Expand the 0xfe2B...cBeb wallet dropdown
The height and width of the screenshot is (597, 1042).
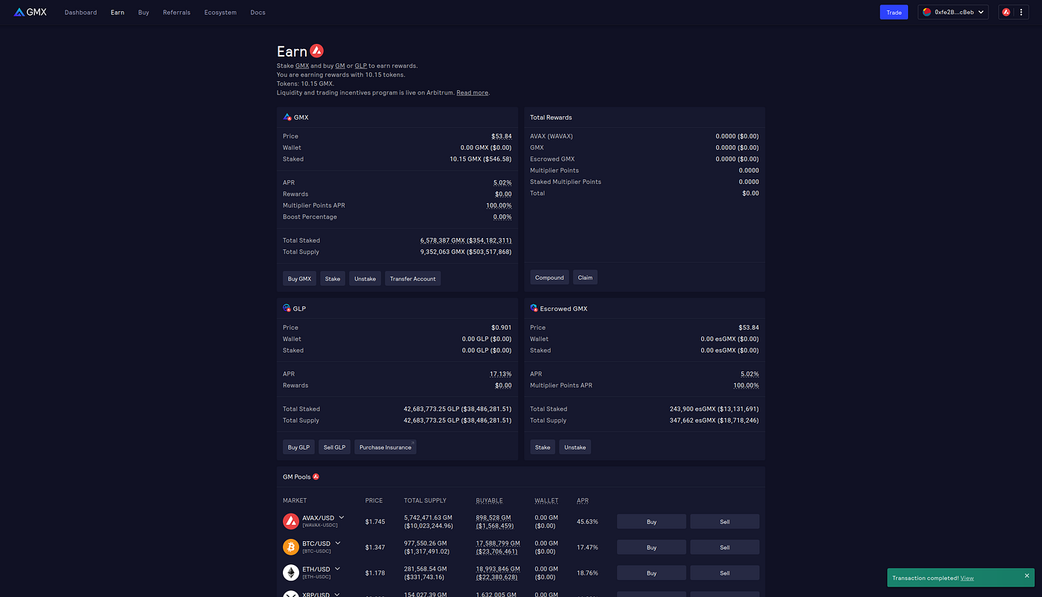pos(953,11)
